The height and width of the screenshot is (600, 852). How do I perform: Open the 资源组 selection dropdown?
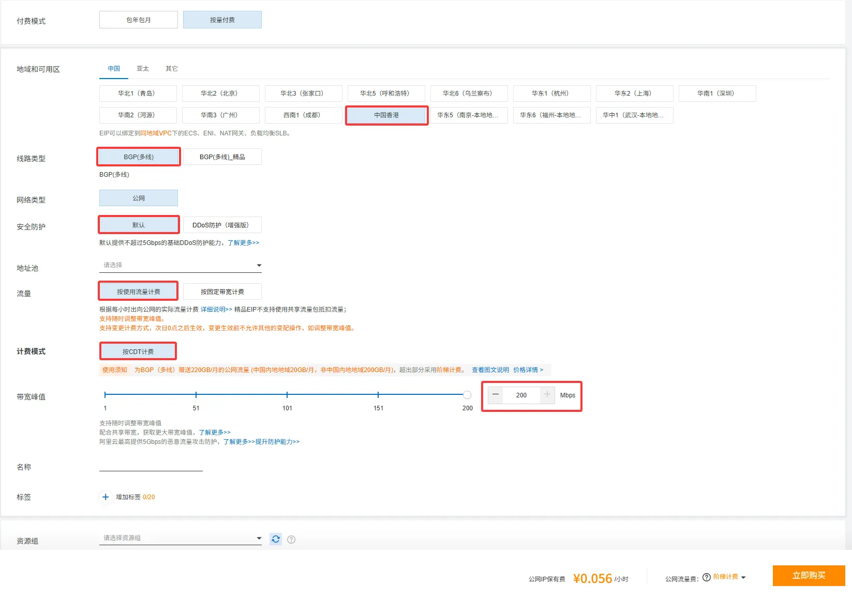[x=180, y=539]
